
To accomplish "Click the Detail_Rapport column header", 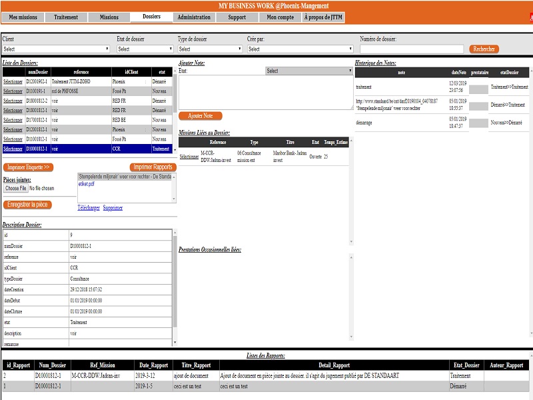I will [334, 365].
